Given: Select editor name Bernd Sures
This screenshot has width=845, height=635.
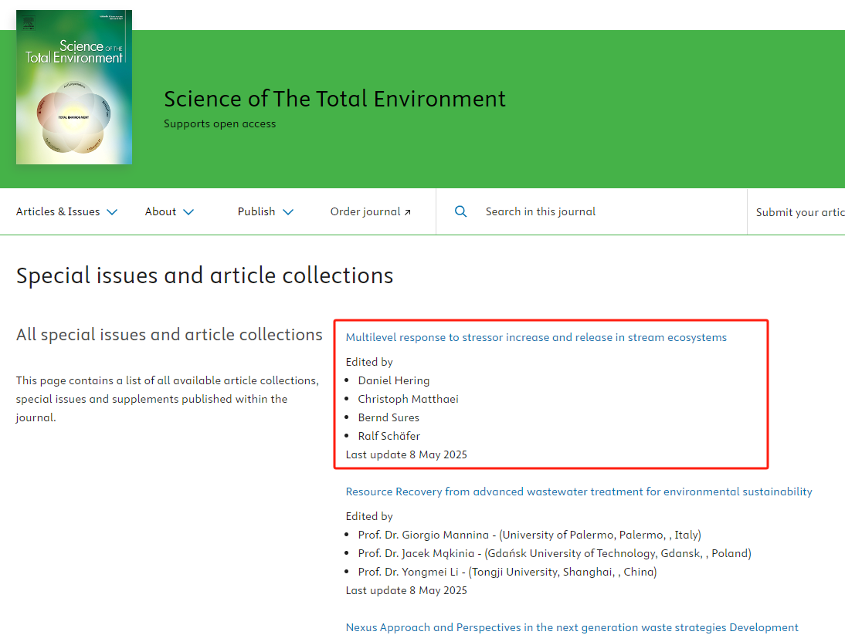Looking at the screenshot, I should [x=389, y=417].
